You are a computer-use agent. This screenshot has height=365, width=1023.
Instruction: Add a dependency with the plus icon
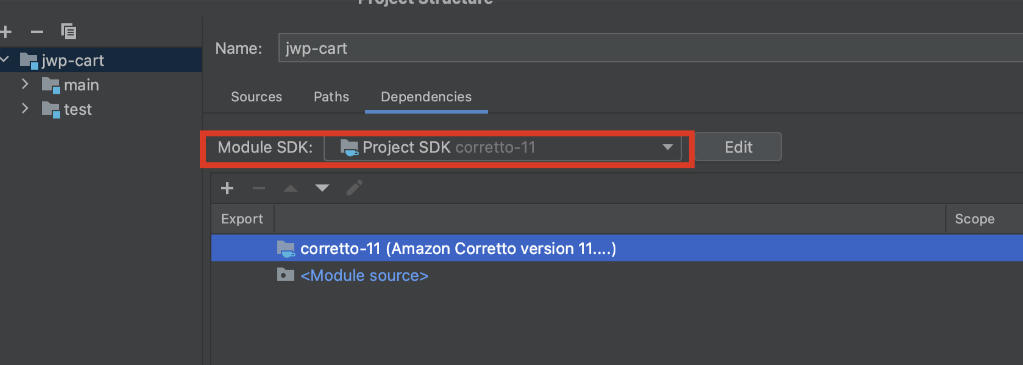pos(227,188)
